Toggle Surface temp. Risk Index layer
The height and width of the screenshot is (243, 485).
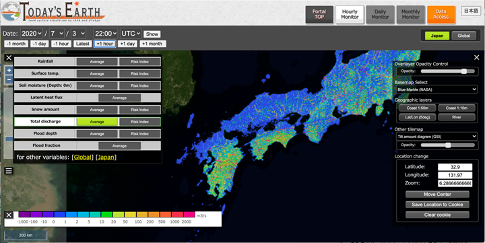[x=139, y=74]
